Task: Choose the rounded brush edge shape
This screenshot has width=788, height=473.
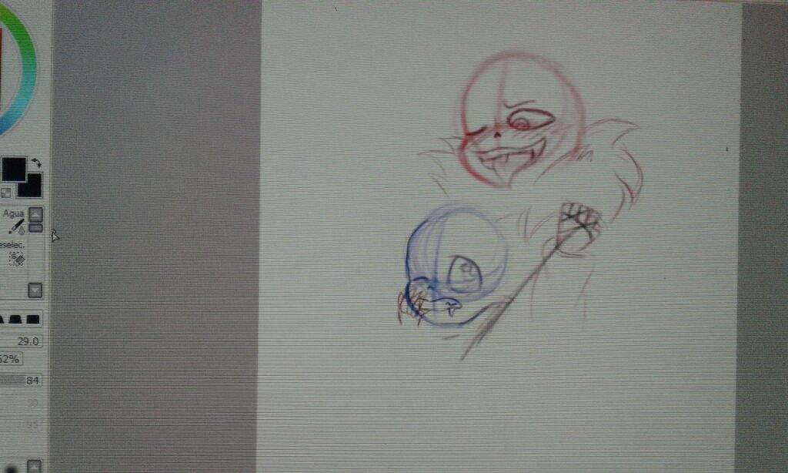Action: tap(15, 319)
